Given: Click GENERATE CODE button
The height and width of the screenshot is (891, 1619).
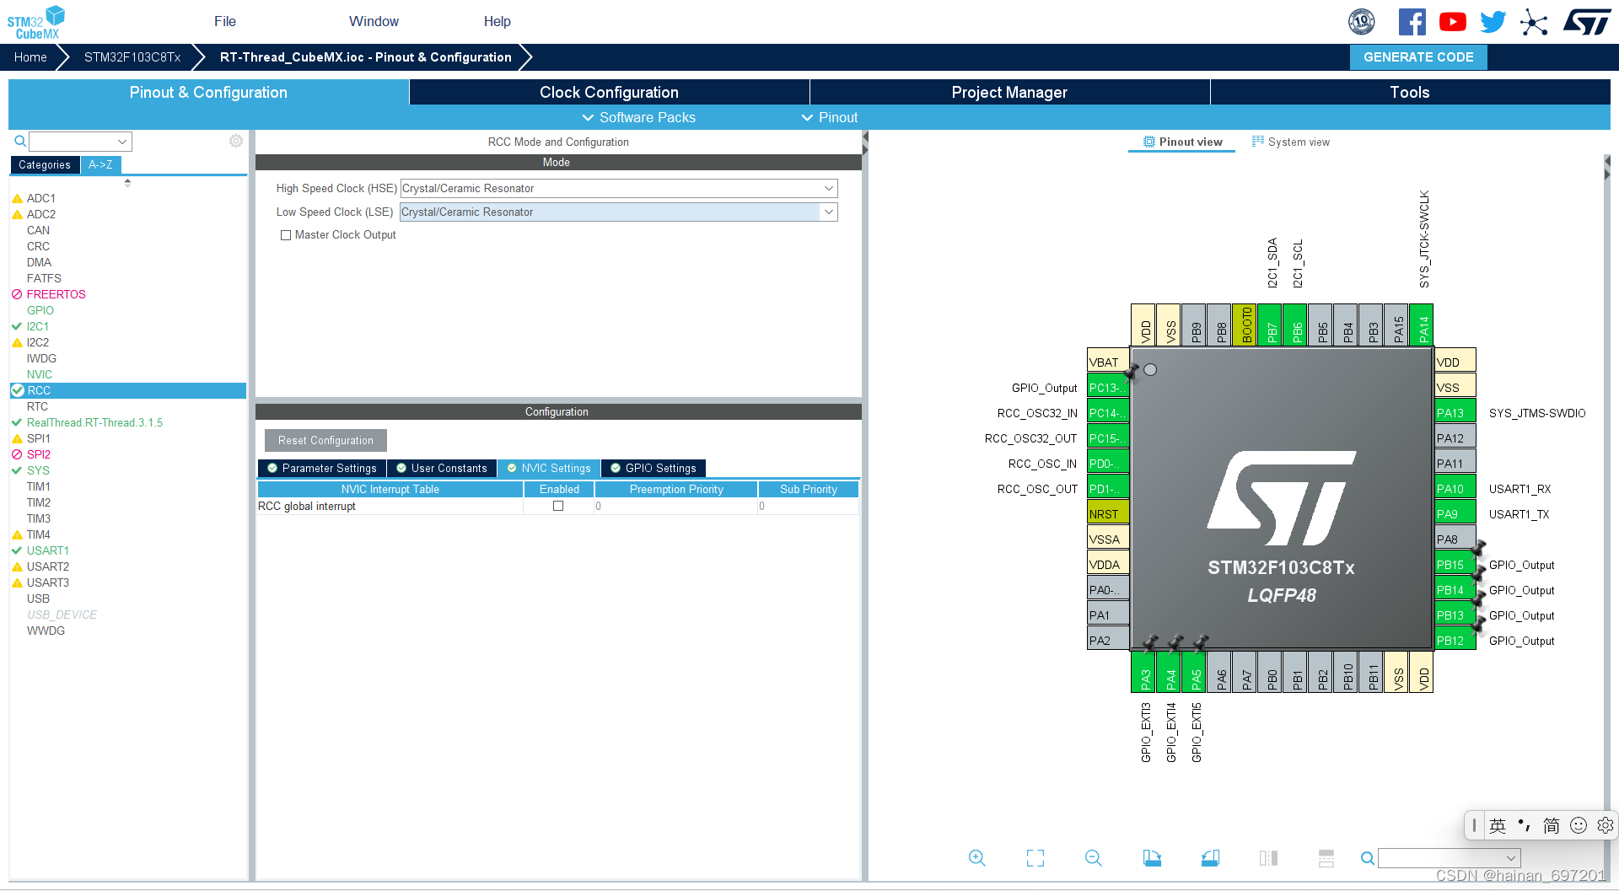Looking at the screenshot, I should click(1418, 56).
